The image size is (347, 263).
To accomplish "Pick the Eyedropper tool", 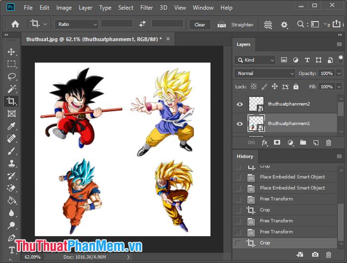I will pyautogui.click(x=11, y=126).
